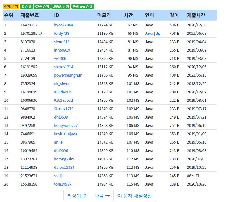Switch to the C++ 순위 tab
The image size is (226, 202).
[42, 7]
